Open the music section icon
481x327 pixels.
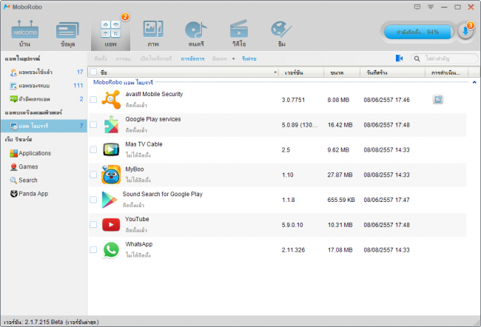pyautogui.click(x=196, y=34)
